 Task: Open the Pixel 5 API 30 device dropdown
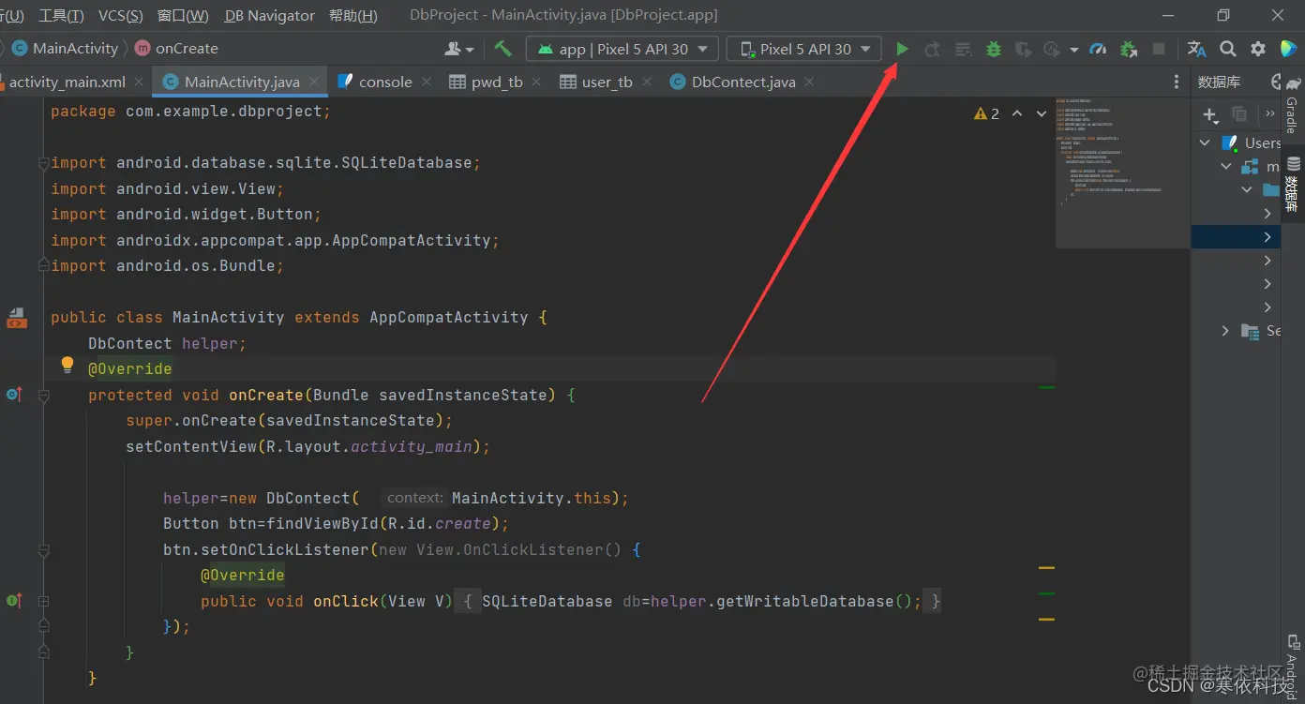point(804,49)
